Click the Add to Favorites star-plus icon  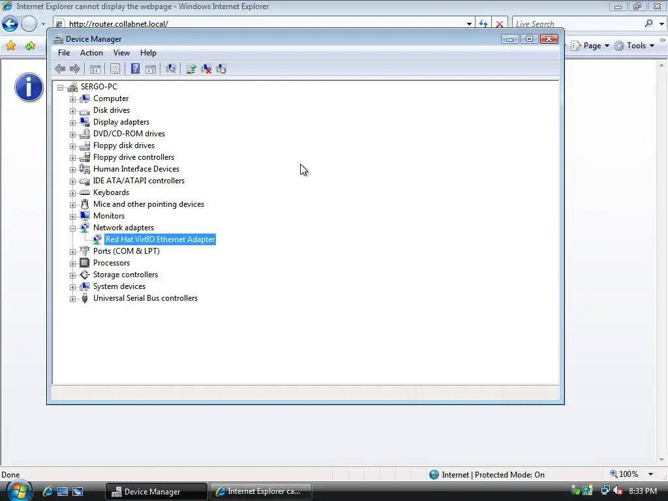30,46
